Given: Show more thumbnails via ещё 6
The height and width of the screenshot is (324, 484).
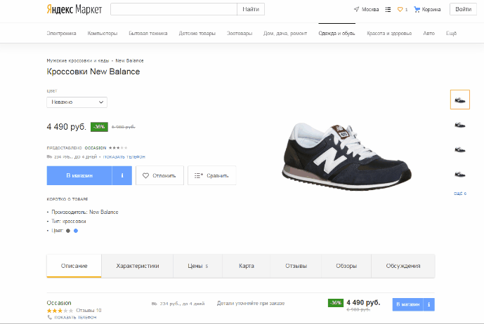Looking at the screenshot, I should [x=460, y=194].
